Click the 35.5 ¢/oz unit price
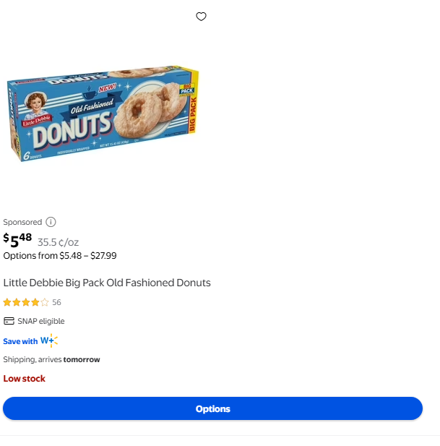 [58, 242]
